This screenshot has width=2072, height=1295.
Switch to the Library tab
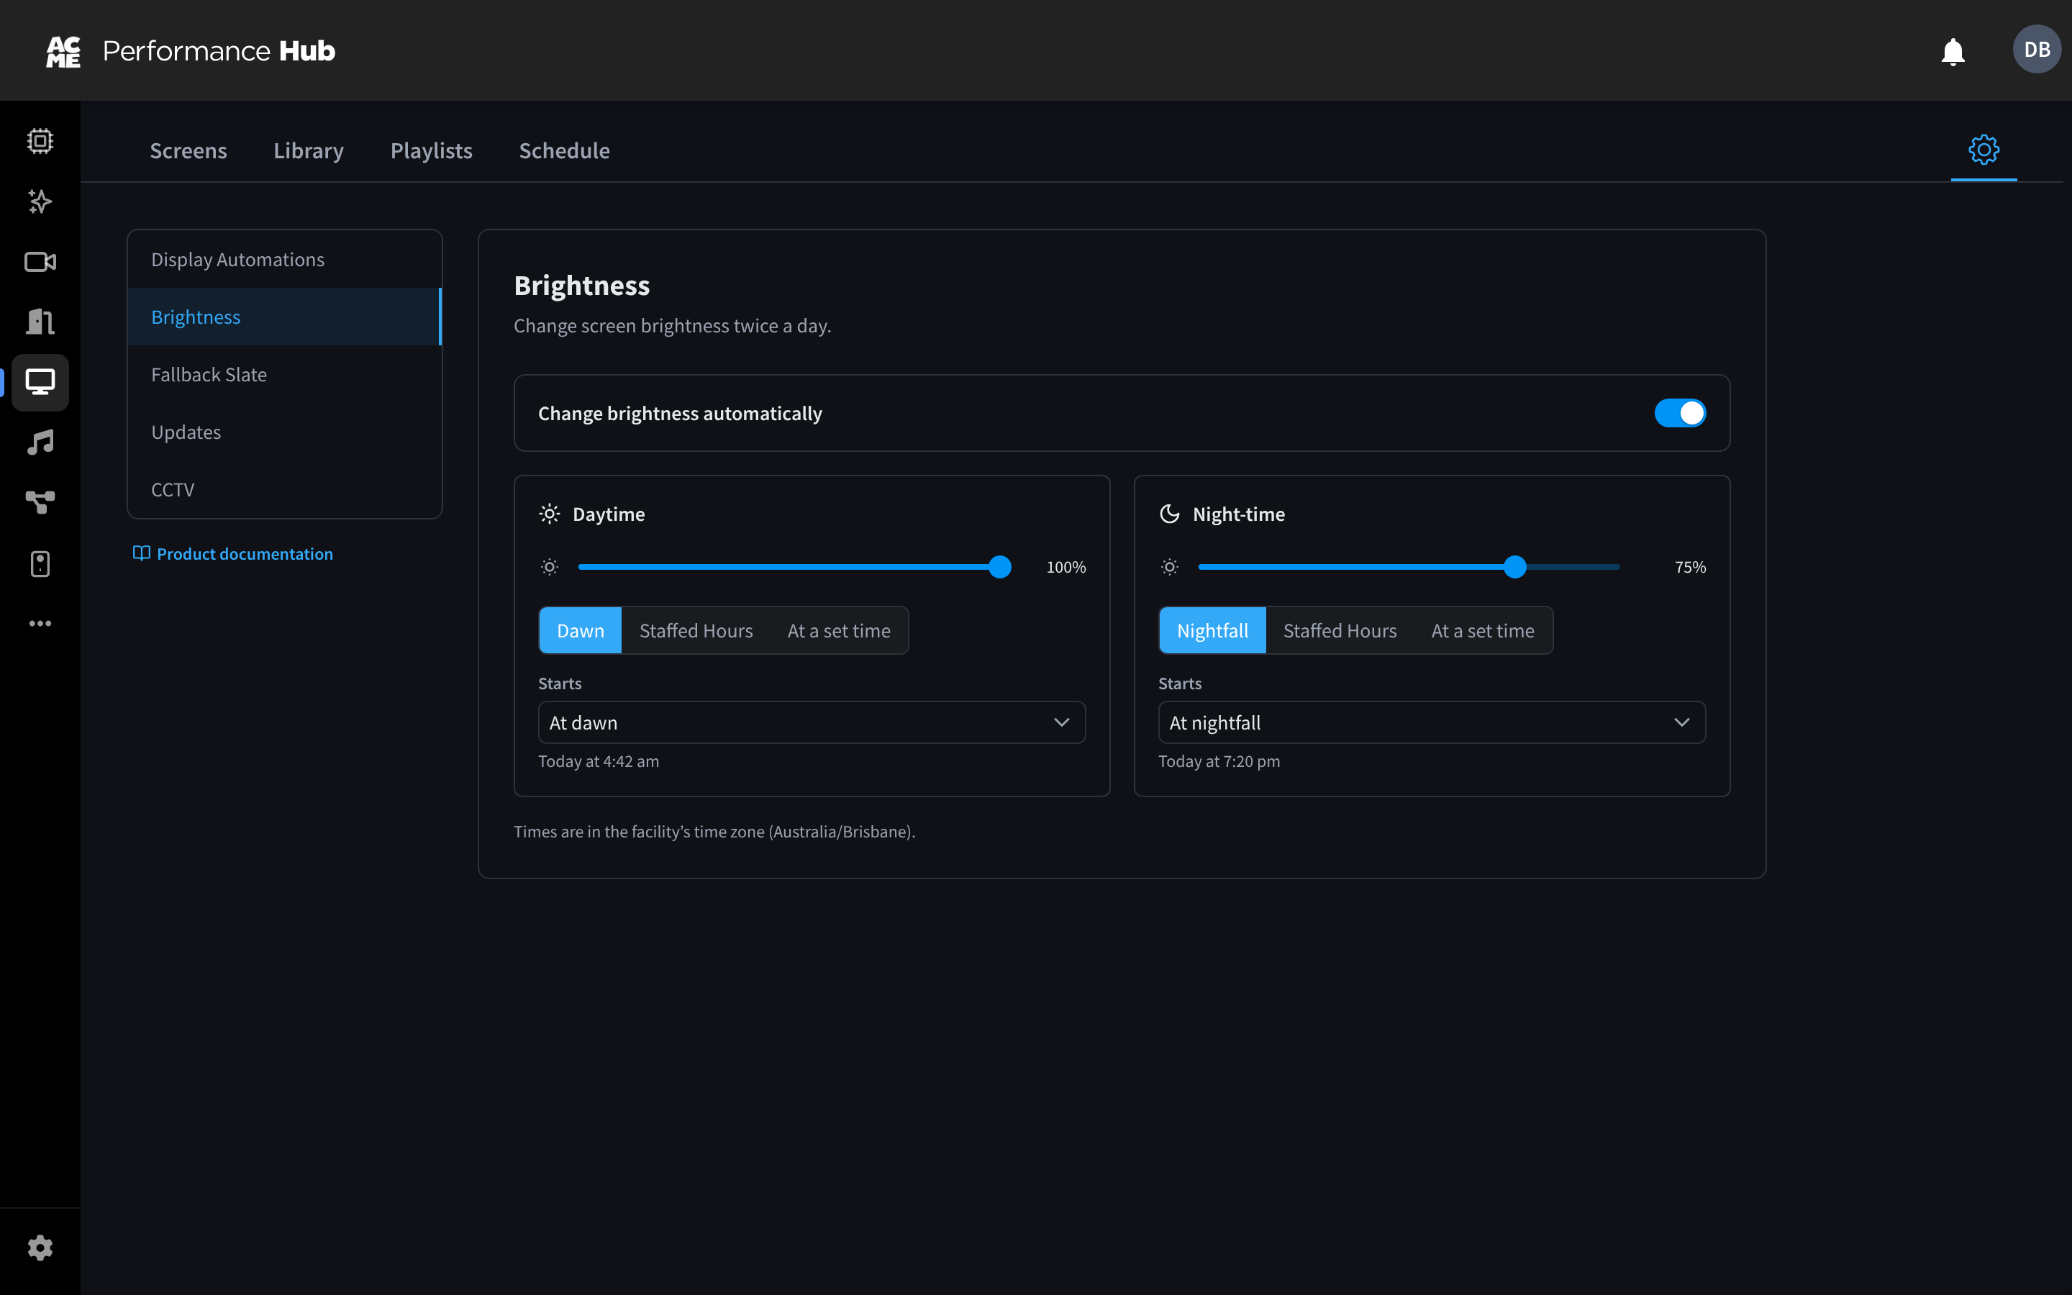(308, 150)
